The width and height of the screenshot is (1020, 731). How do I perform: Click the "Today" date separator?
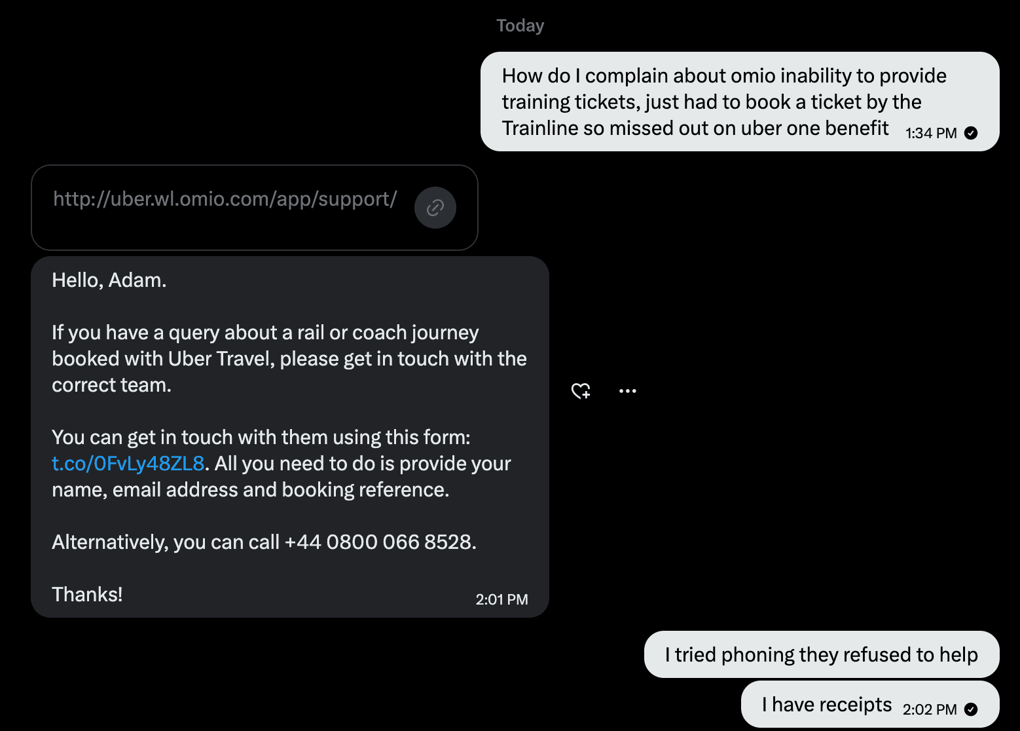pyautogui.click(x=520, y=26)
